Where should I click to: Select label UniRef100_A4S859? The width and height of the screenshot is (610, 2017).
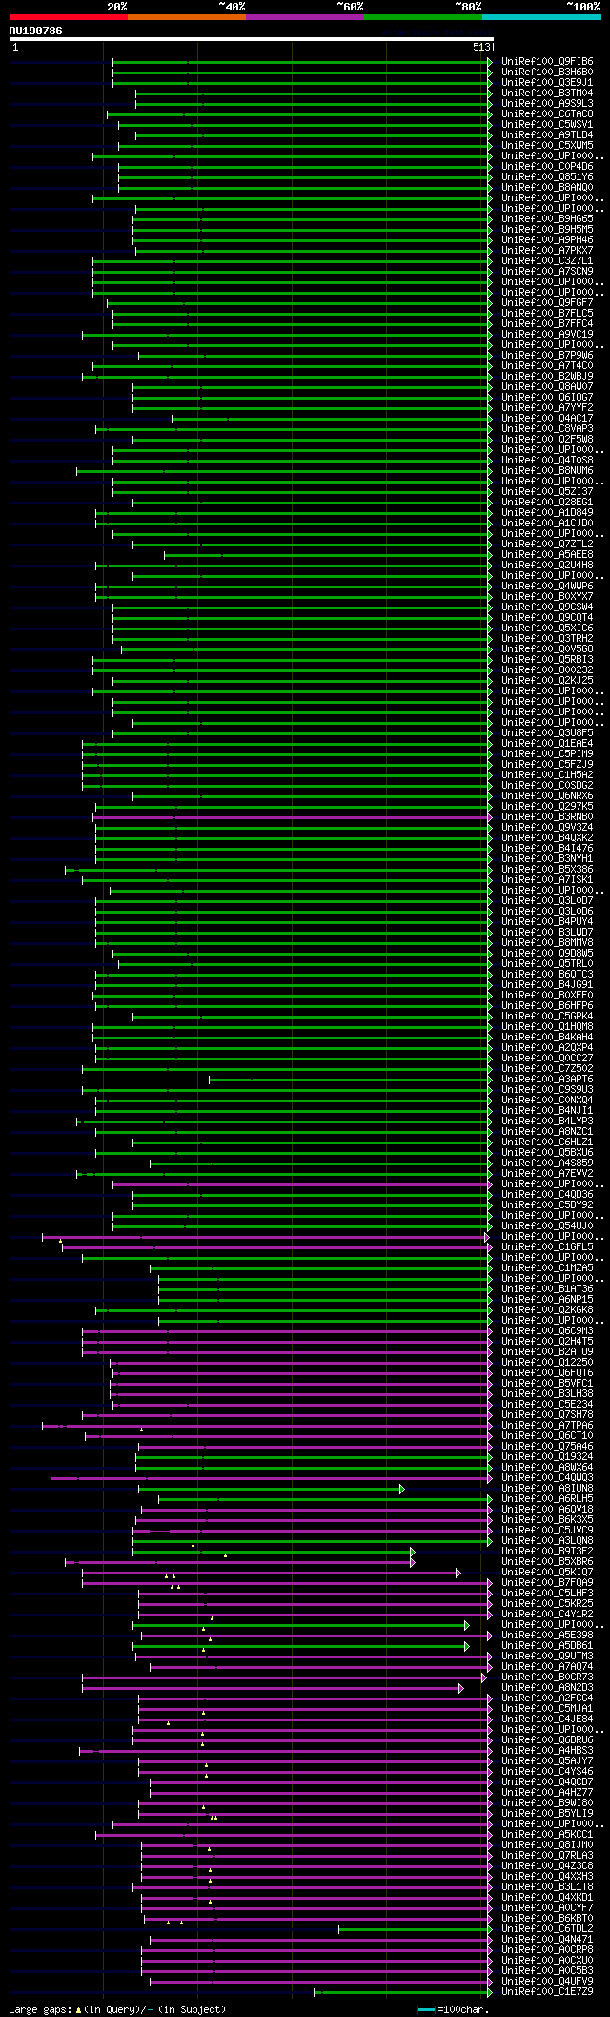(x=547, y=1163)
